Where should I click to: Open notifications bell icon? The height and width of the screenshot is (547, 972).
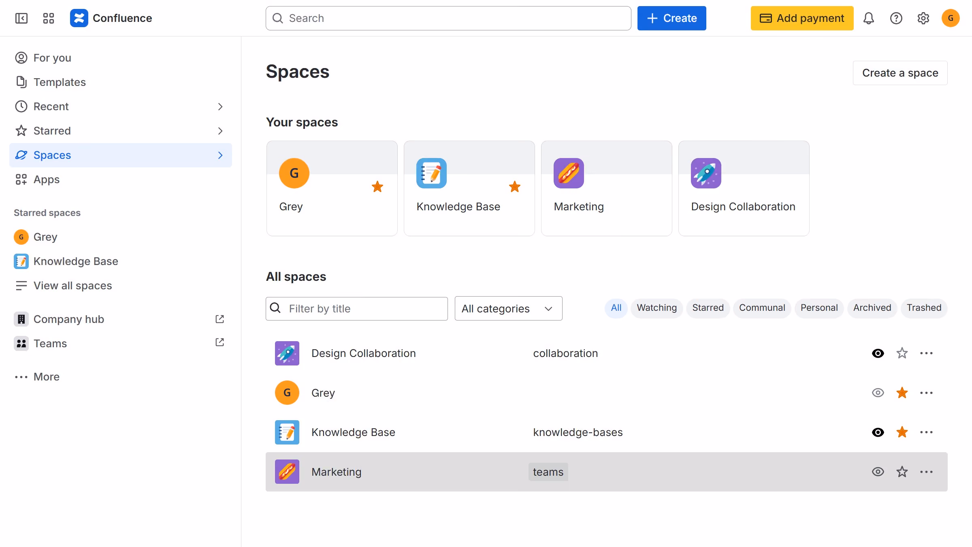869,18
